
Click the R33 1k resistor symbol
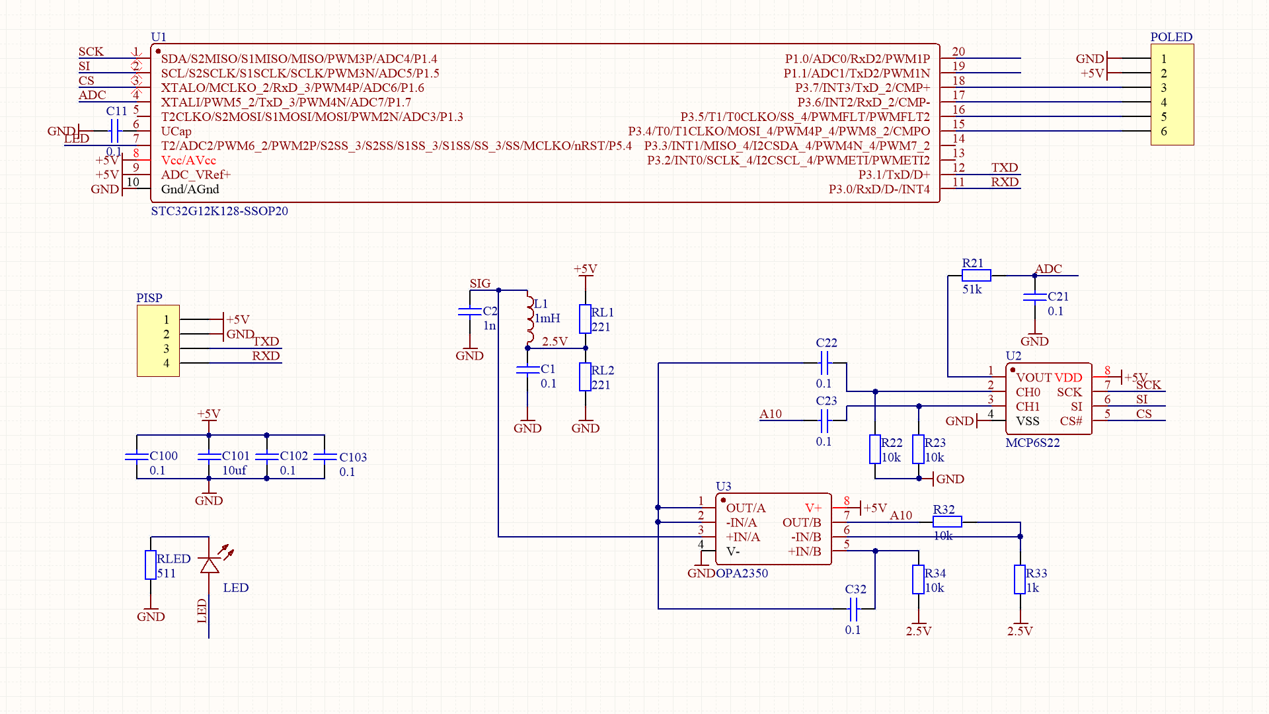point(1020,580)
